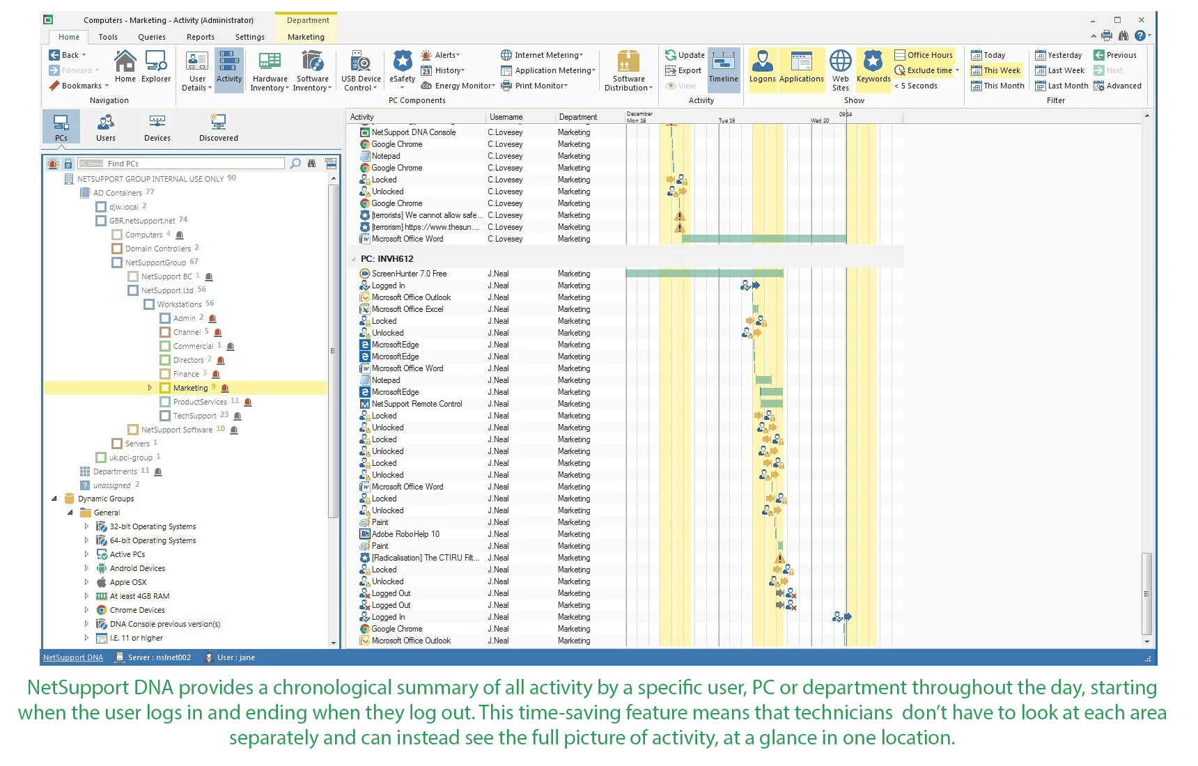The image size is (1198, 766).
Task: Open the Home navigation icon
Action: 125,67
